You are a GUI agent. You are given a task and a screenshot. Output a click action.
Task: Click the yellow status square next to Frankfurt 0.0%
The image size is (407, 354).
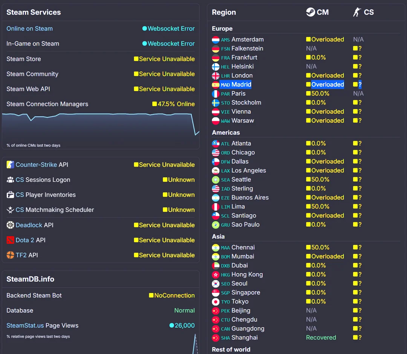[308, 58]
